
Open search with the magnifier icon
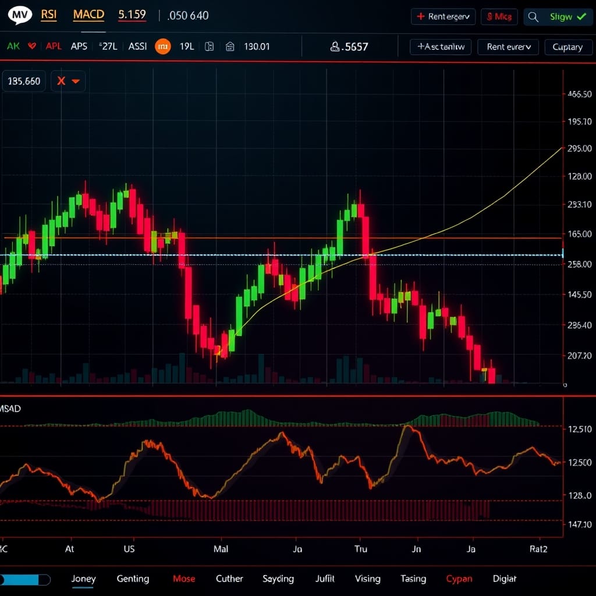pos(533,17)
